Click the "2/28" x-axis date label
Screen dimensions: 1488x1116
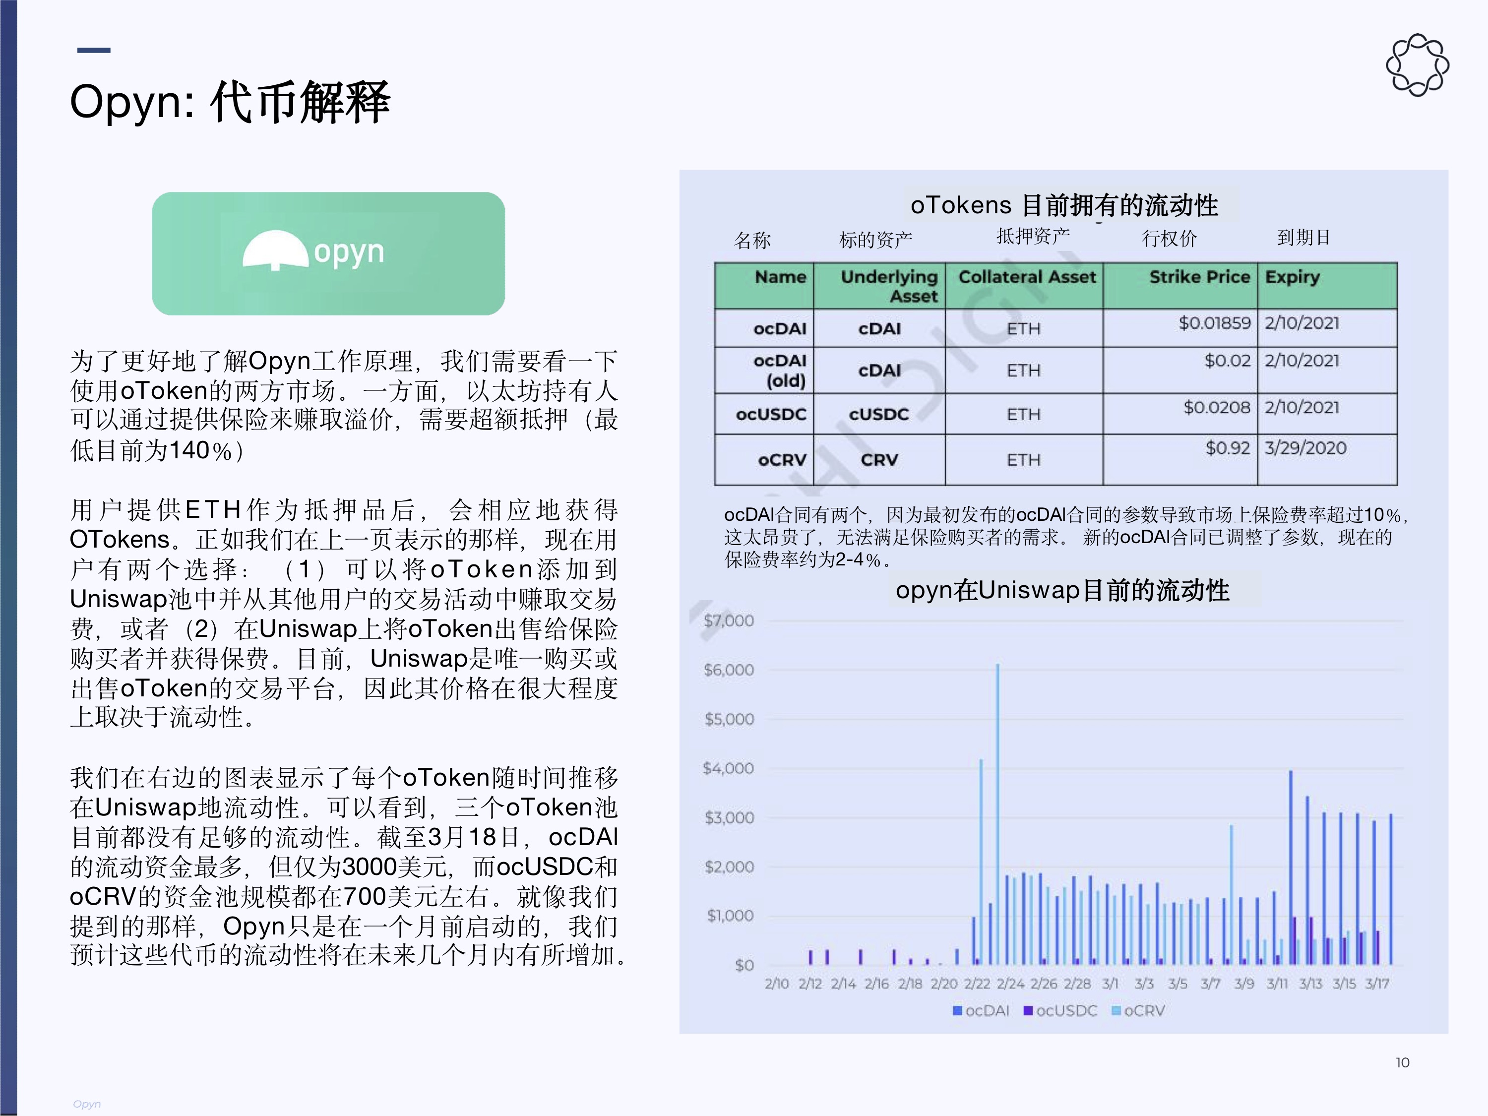[x=1077, y=984]
